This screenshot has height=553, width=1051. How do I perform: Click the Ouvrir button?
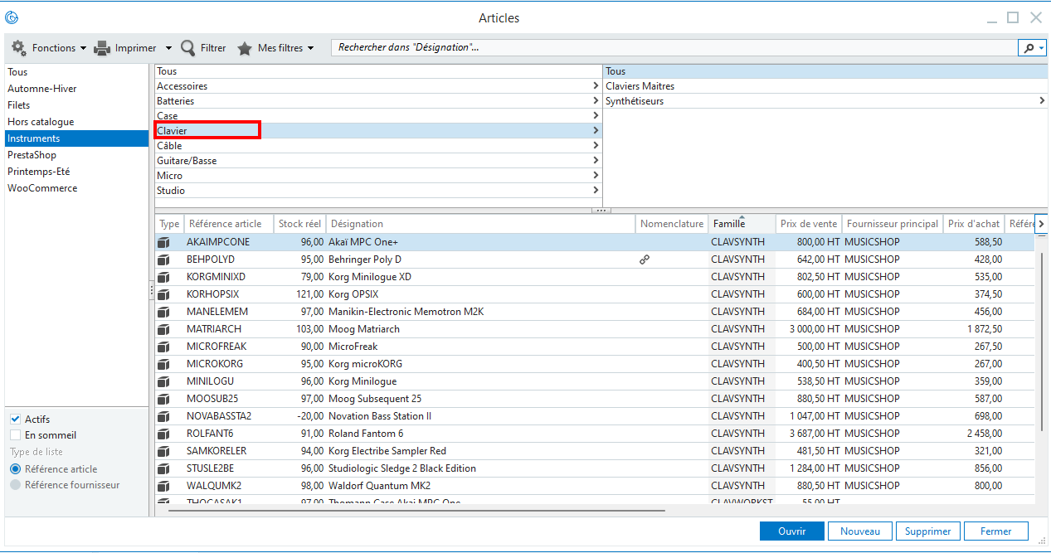pos(792,531)
